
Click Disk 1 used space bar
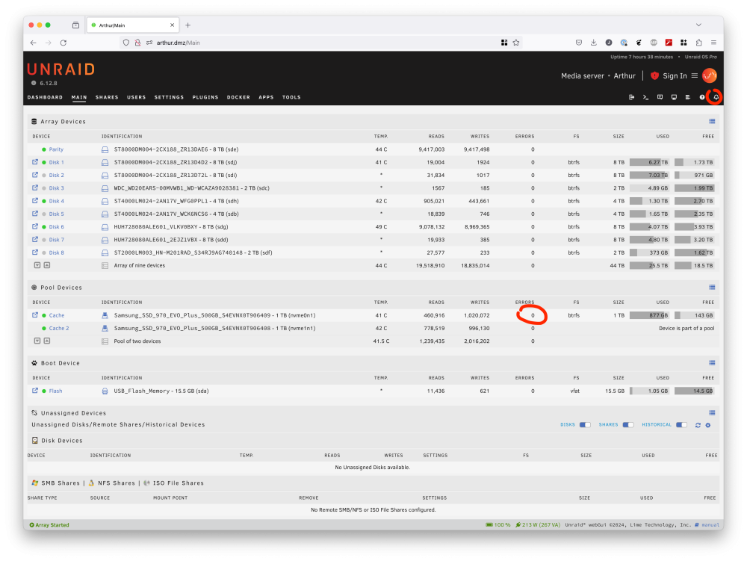tap(649, 162)
